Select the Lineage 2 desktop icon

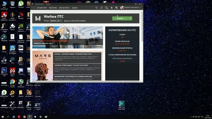[4, 60]
